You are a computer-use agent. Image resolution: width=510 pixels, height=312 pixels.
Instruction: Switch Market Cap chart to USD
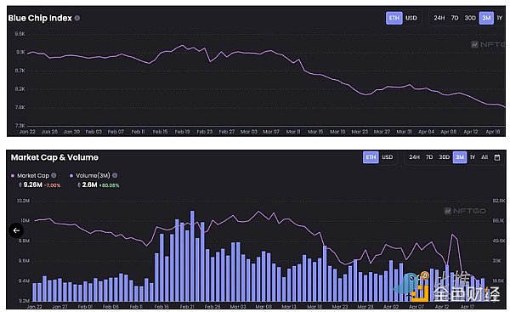click(387, 157)
